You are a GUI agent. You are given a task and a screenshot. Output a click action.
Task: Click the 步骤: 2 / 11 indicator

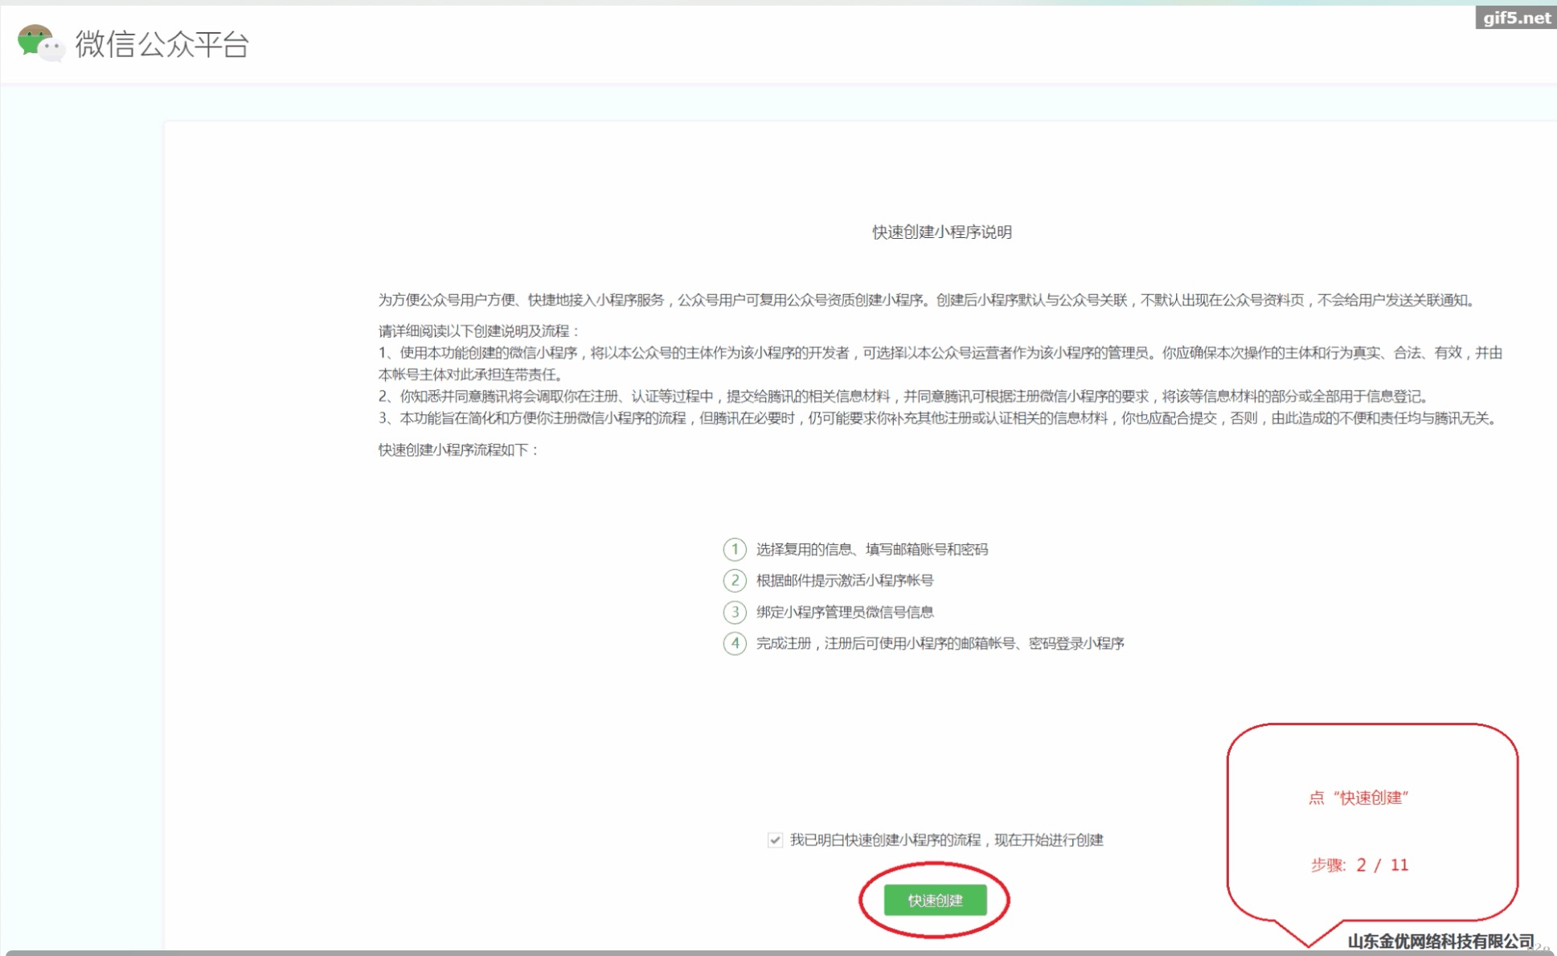pos(1359,865)
